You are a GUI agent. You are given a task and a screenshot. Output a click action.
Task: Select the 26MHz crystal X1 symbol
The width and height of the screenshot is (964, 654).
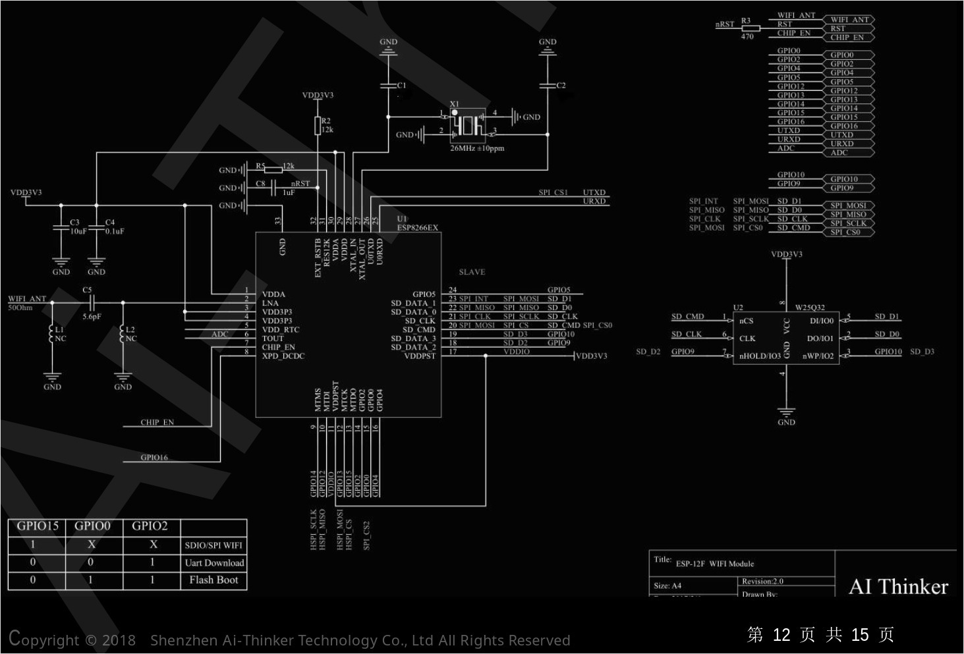point(468,126)
